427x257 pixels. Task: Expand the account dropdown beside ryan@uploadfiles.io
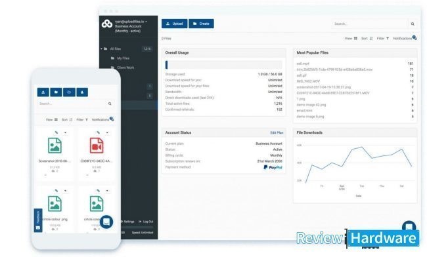coord(146,22)
